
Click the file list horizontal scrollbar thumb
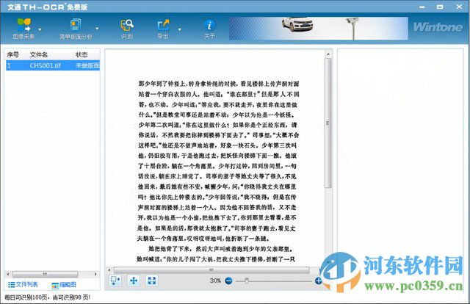point(45,274)
